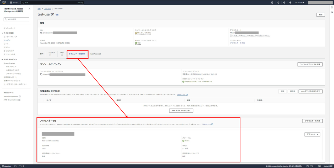The image size is (334, 168).
Task: Open Cookie の設定 in the footer
Action: pos(328,166)
